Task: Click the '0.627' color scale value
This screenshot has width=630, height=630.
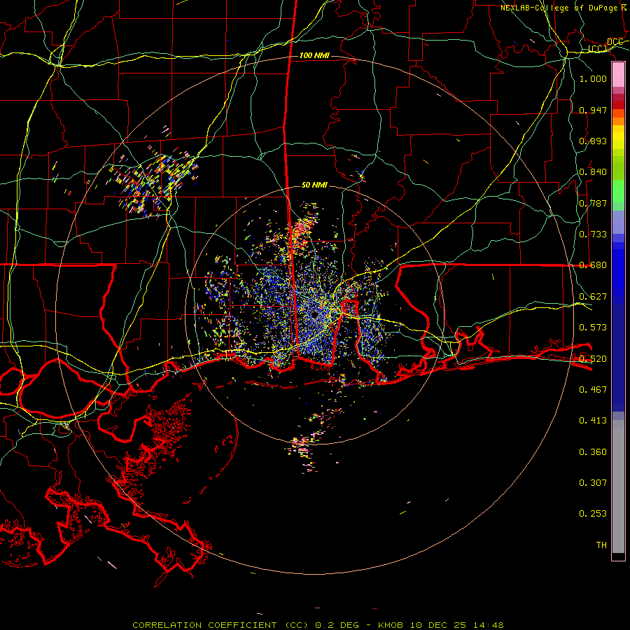Action: point(593,297)
